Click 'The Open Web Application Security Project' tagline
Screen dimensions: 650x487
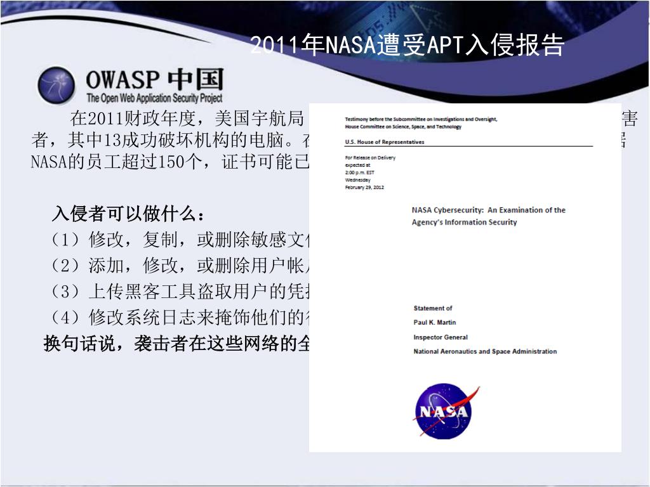pos(154,98)
